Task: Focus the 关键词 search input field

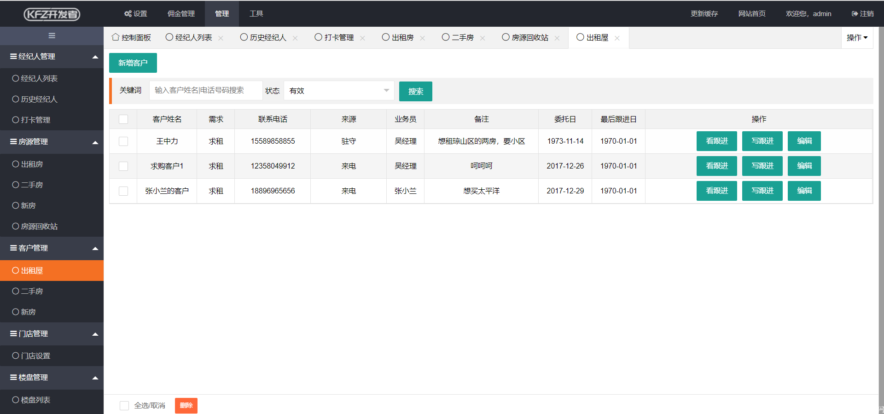Action: [x=206, y=90]
